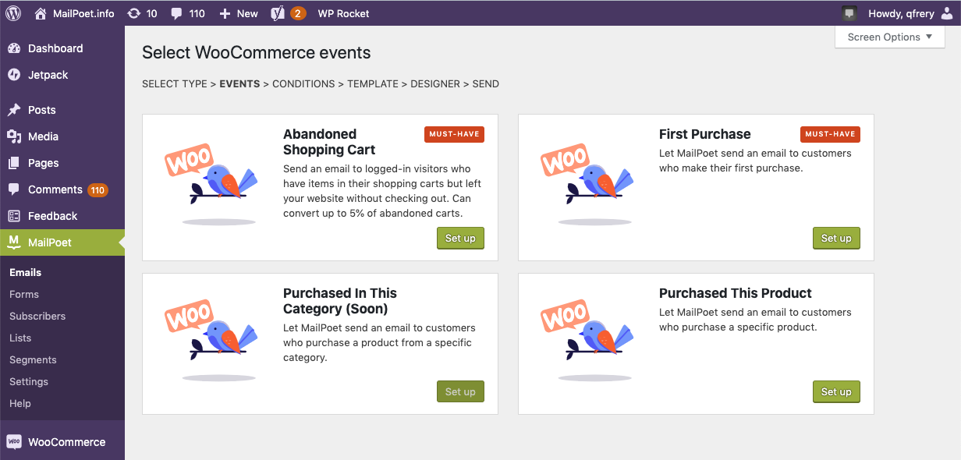Screen dimensions: 961x460
Task: Set up First Purchase email
Action: click(836, 238)
